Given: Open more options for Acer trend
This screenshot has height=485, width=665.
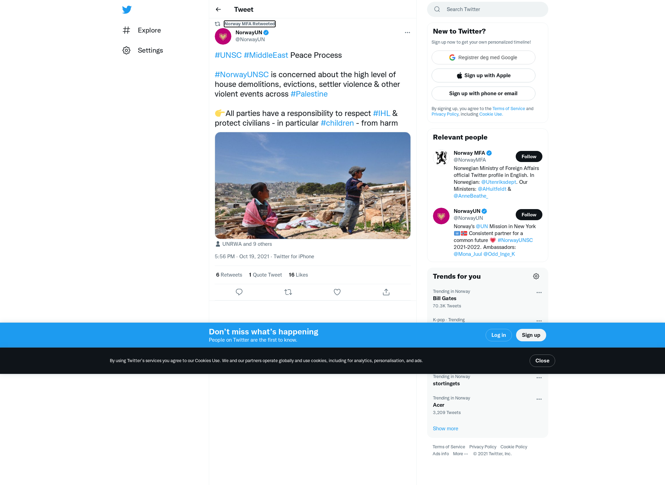Looking at the screenshot, I should [x=539, y=399].
